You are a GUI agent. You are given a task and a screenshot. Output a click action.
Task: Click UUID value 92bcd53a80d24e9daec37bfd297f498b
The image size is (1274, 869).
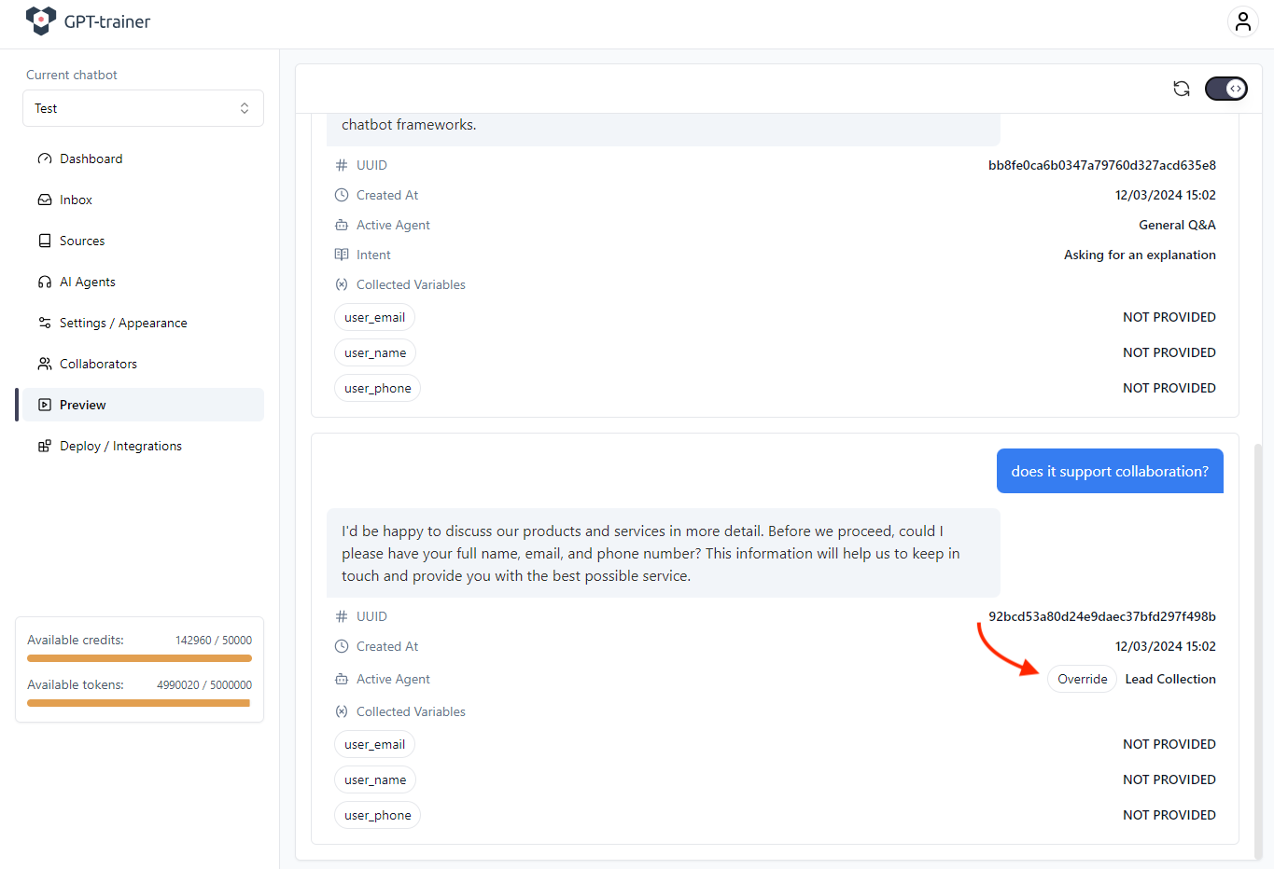click(1102, 616)
